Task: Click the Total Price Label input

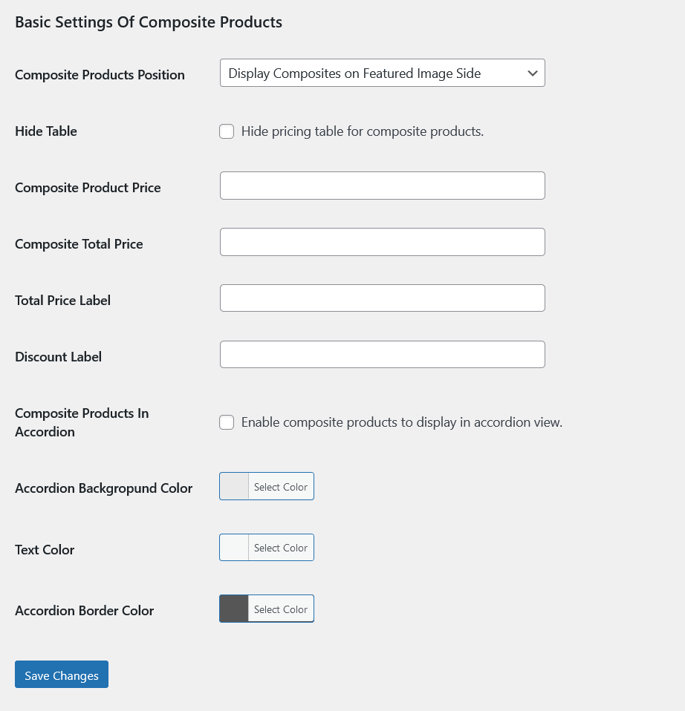Action: pyautogui.click(x=382, y=298)
